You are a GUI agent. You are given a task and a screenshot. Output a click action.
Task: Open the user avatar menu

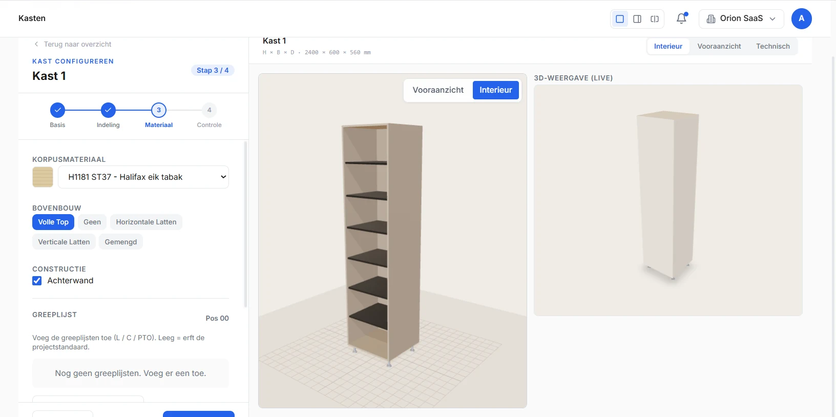[x=802, y=18]
